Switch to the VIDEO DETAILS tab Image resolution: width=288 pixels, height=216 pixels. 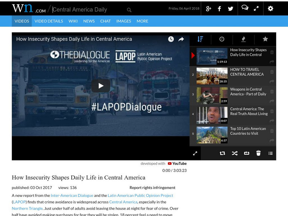[x=50, y=21]
